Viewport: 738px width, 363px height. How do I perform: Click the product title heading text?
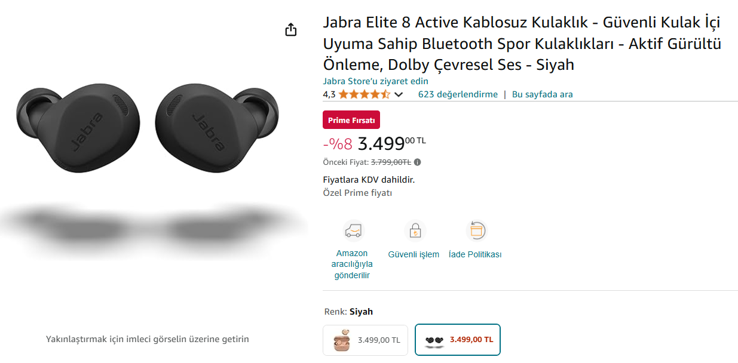click(x=522, y=44)
